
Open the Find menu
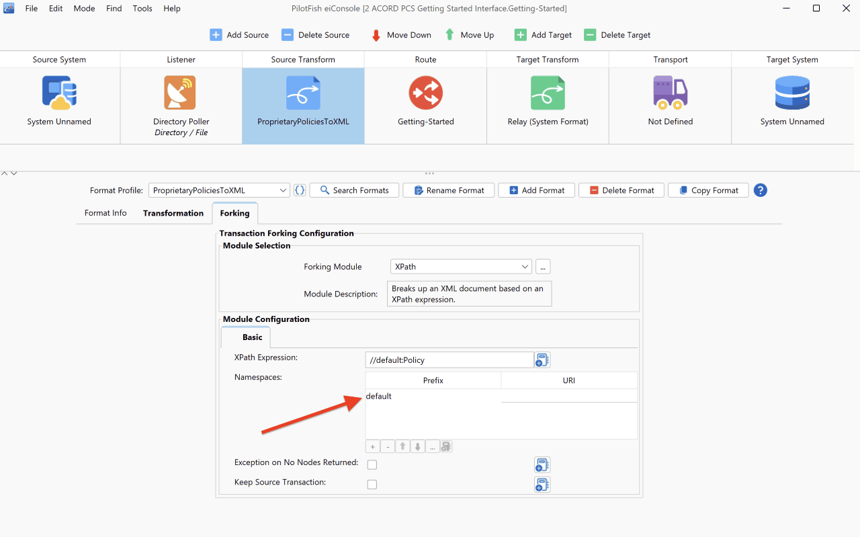(x=114, y=9)
